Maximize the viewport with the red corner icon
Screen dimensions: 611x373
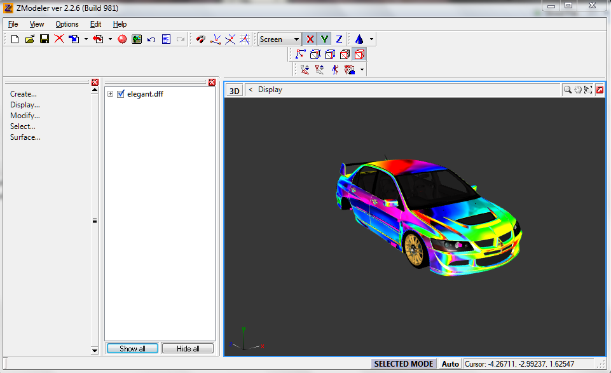[x=600, y=90]
